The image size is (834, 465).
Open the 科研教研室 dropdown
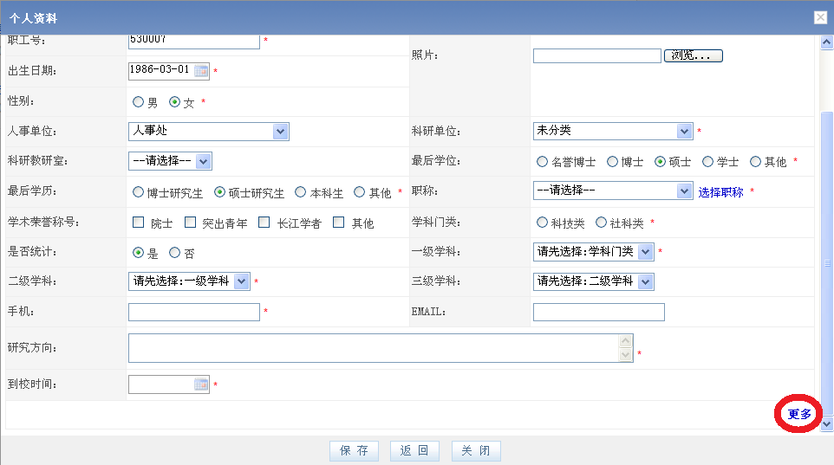[x=204, y=161]
